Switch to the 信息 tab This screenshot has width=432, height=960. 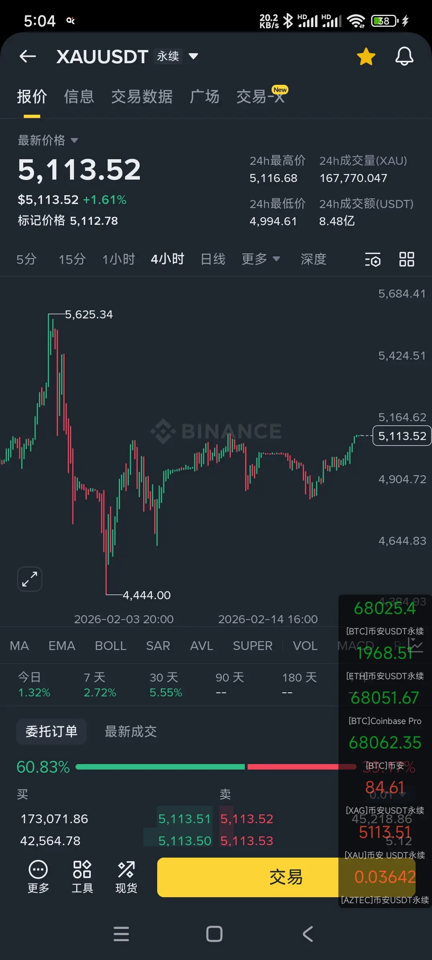coord(79,97)
